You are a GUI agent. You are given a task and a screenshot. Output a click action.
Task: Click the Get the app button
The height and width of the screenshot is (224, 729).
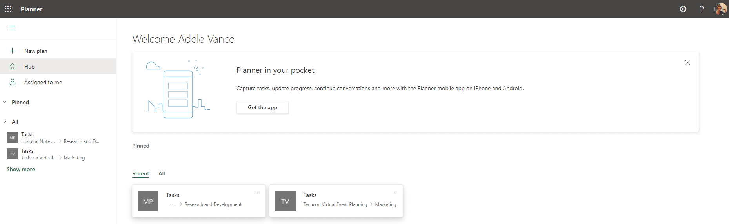pos(262,107)
